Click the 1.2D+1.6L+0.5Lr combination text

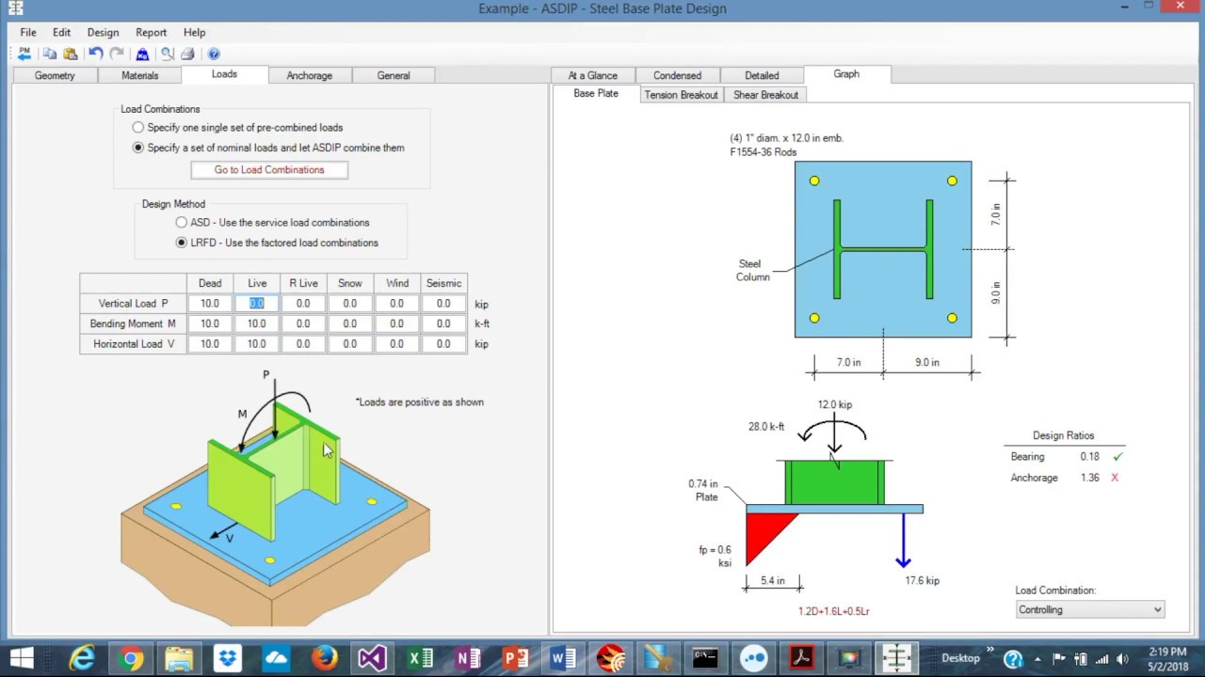(833, 611)
